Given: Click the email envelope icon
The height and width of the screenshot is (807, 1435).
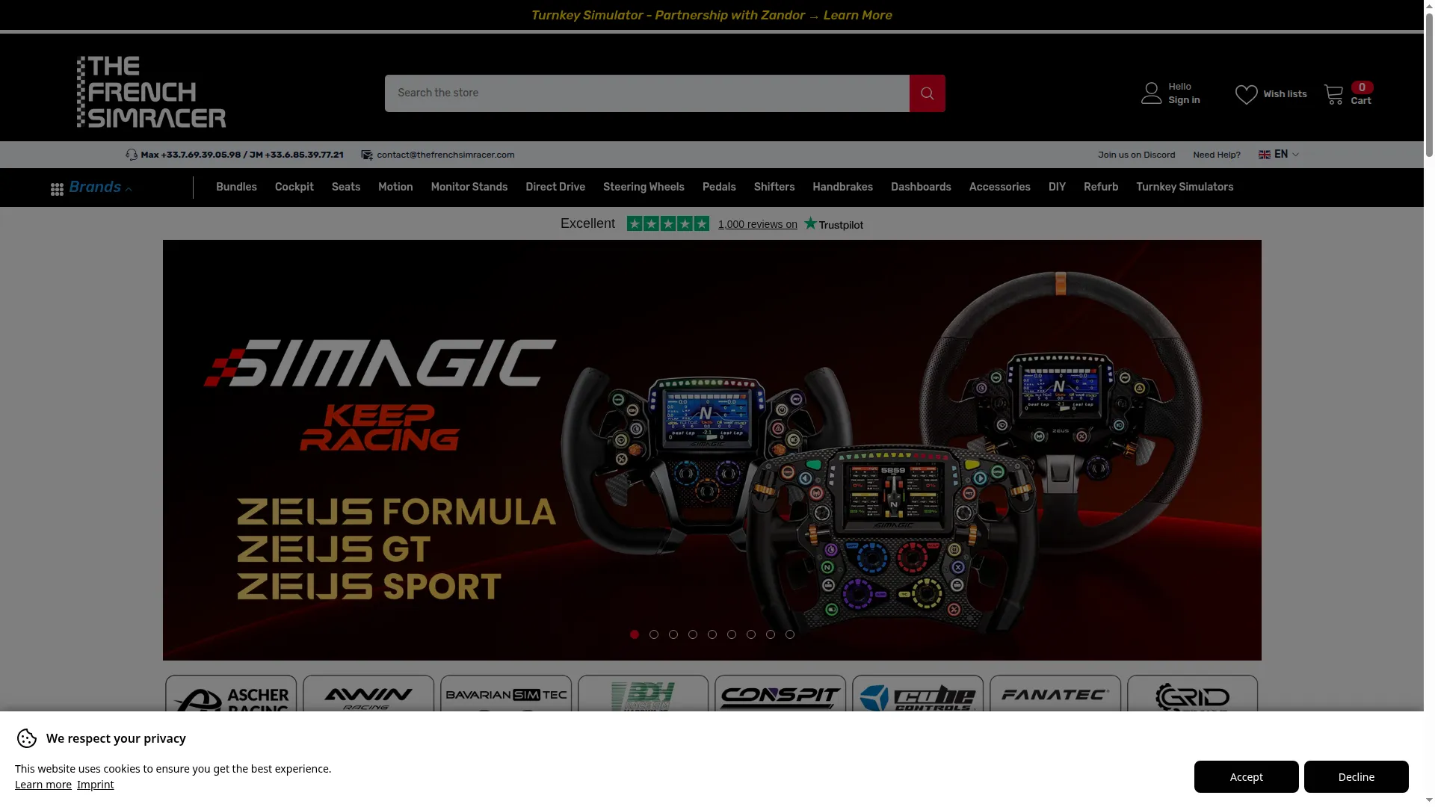Looking at the screenshot, I should [367, 155].
